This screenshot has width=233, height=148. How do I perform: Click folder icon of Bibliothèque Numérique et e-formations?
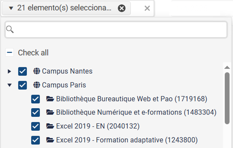[50, 112]
